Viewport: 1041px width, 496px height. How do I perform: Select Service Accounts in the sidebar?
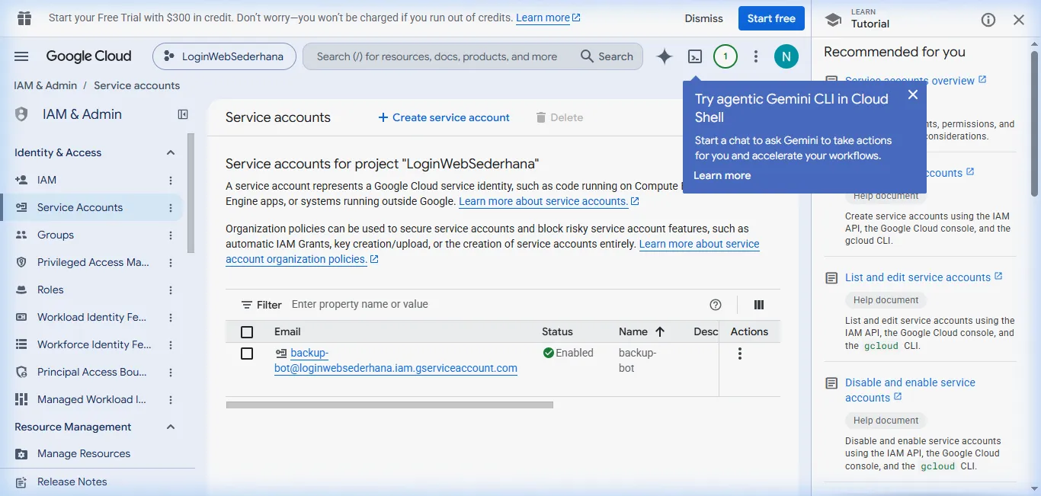click(80, 207)
